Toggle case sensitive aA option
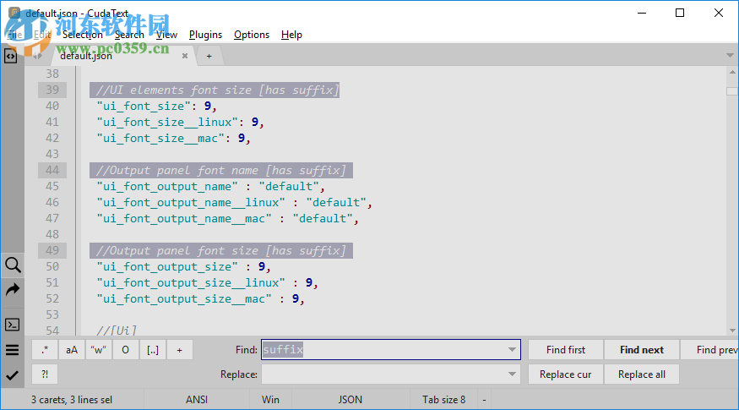 72,350
